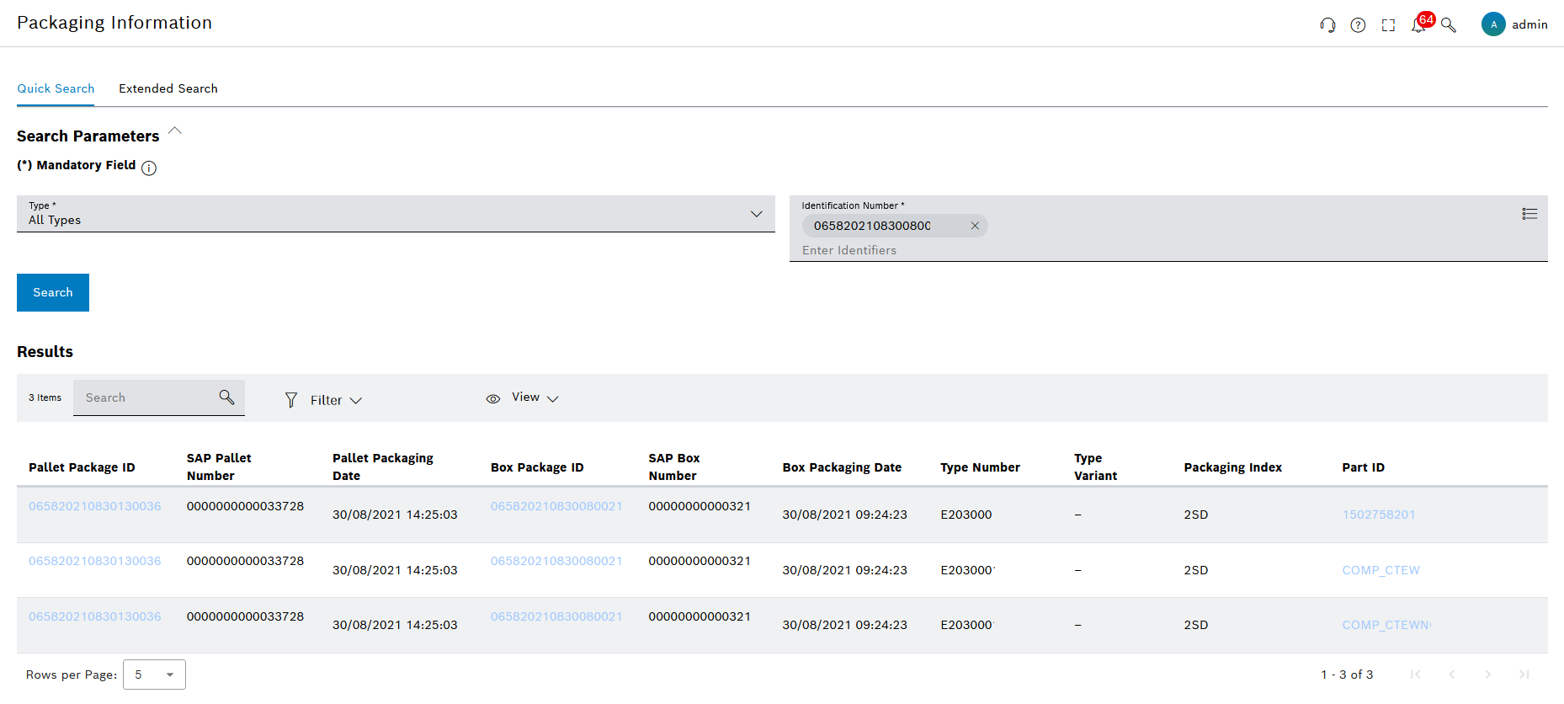
Task: Open notifications bell with 64 badge
Action: [x=1419, y=24]
